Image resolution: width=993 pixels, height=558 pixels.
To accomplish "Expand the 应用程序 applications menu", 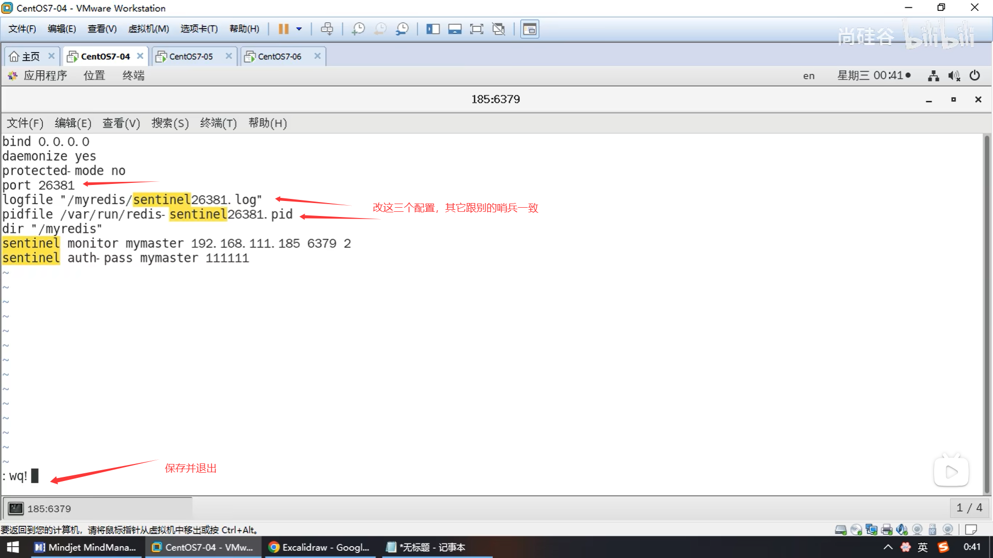I will coord(45,75).
